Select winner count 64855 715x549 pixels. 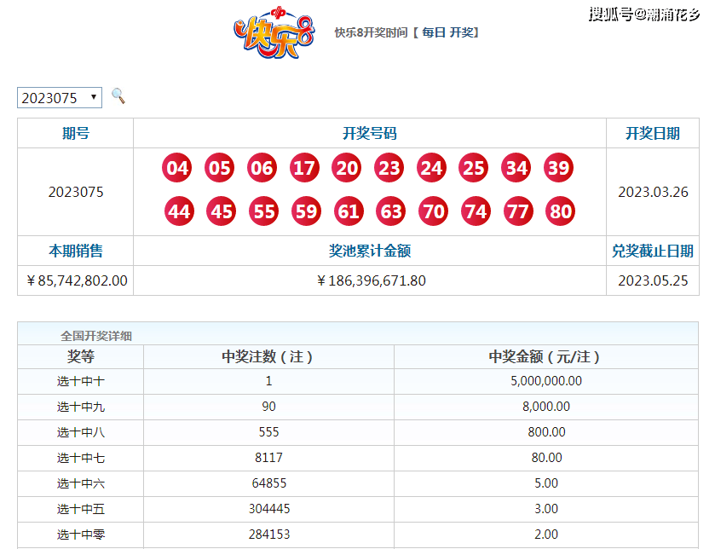269,483
